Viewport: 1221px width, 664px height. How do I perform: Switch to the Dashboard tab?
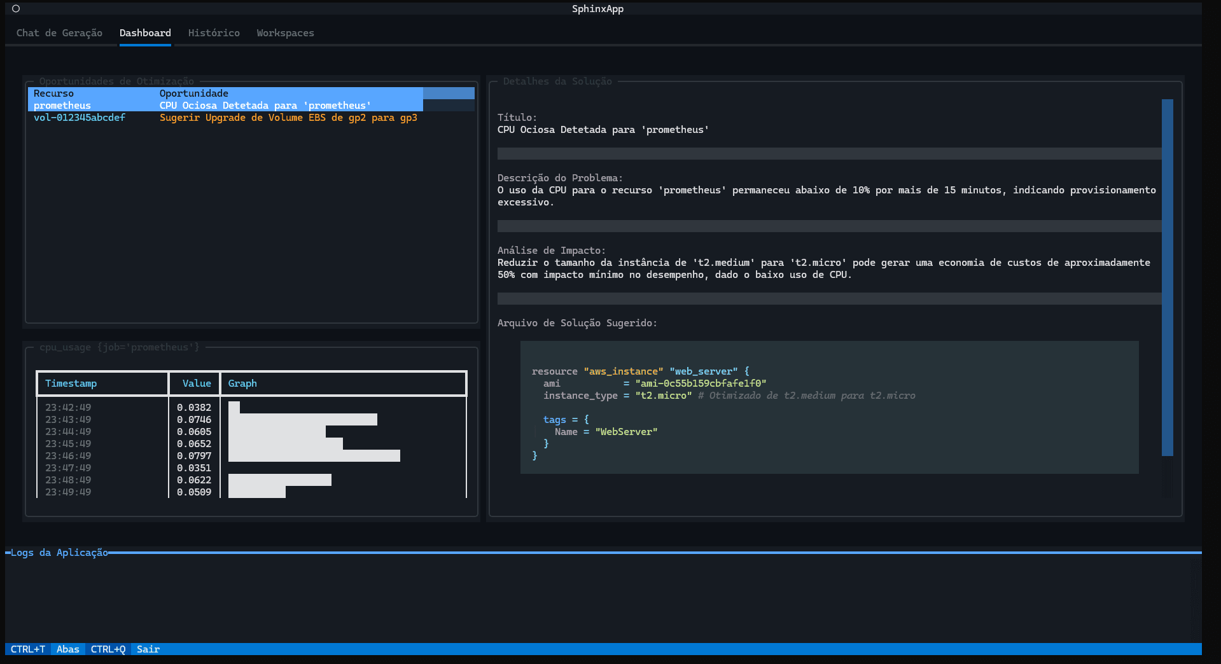pyautogui.click(x=145, y=33)
